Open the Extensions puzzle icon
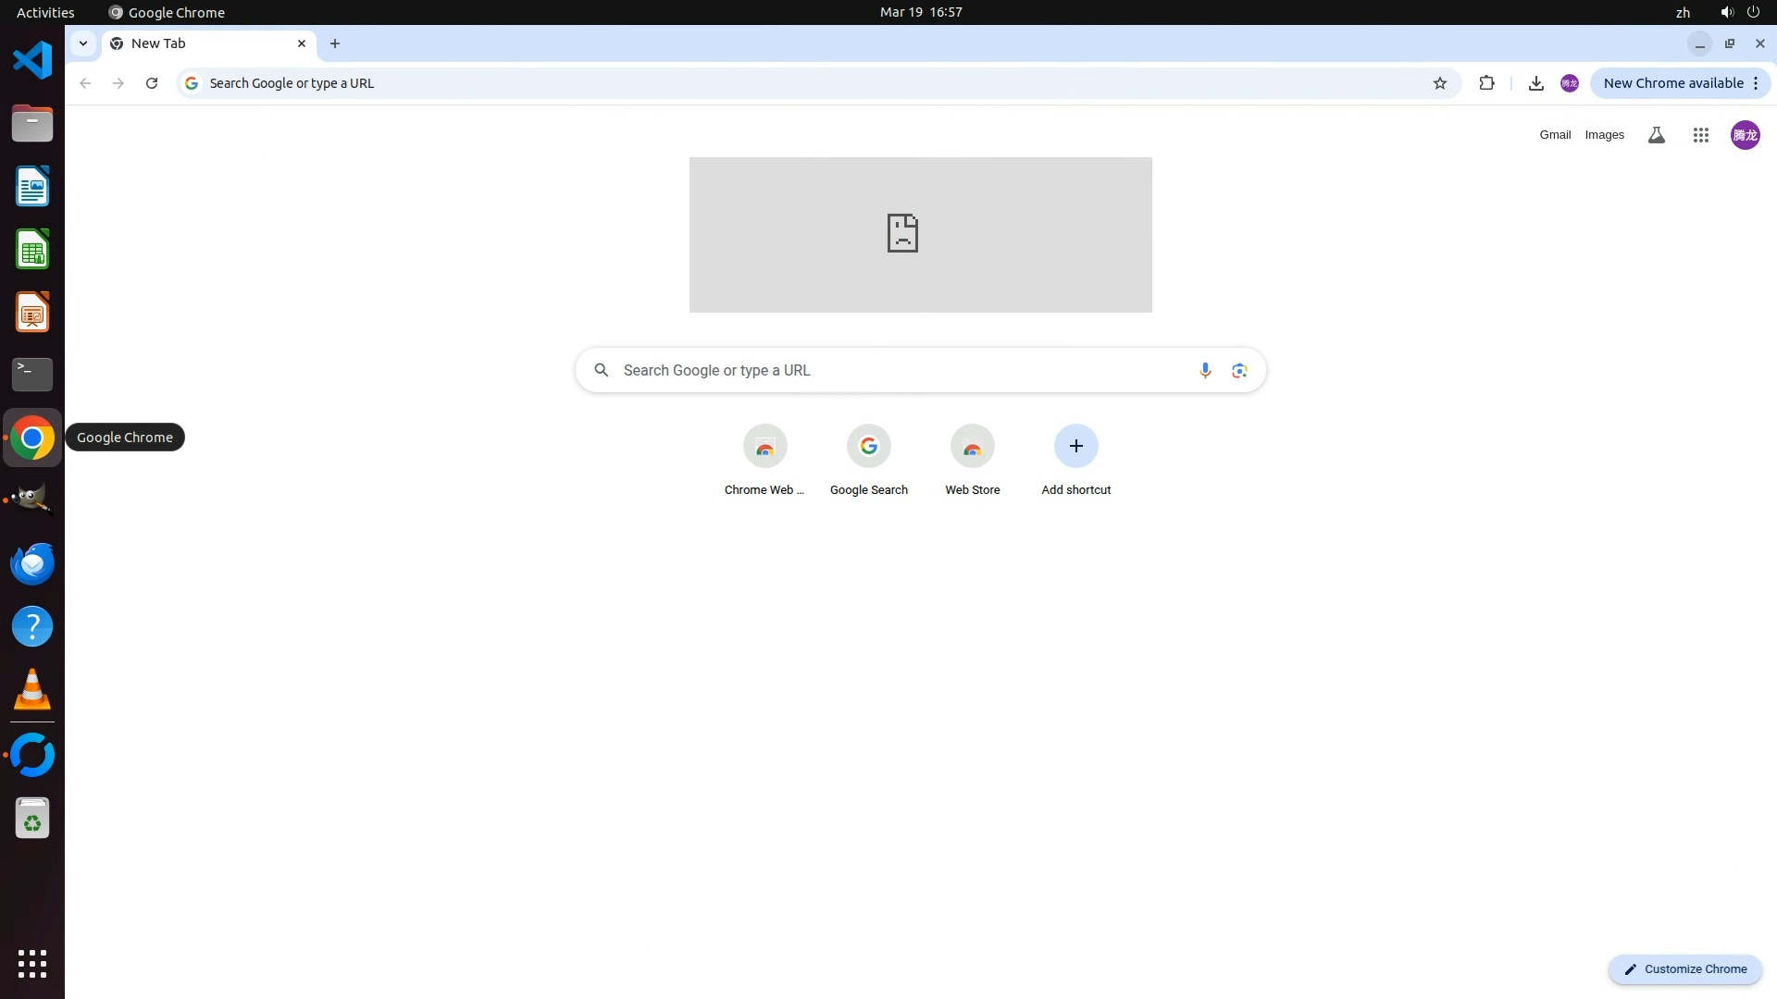1777x999 pixels. click(1486, 83)
